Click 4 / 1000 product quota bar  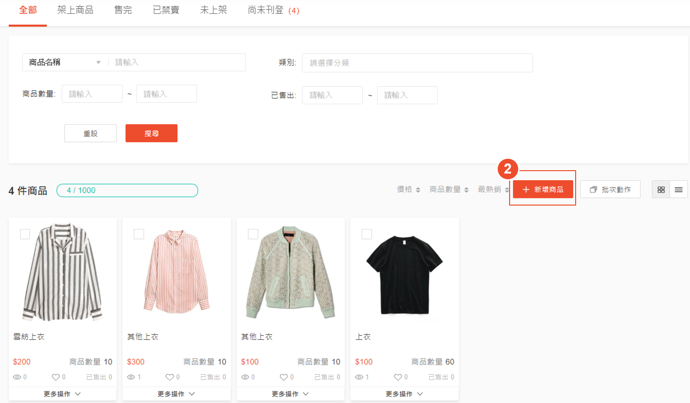click(x=127, y=190)
